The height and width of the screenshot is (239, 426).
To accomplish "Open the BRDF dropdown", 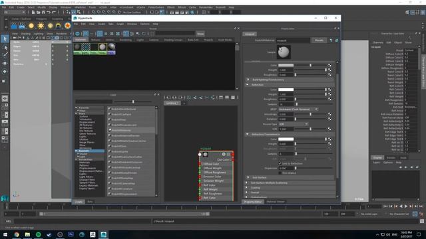I will (298, 109).
